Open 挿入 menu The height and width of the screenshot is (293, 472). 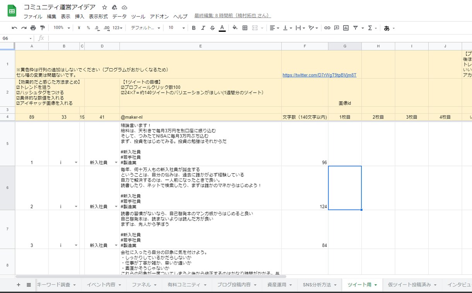(80, 16)
